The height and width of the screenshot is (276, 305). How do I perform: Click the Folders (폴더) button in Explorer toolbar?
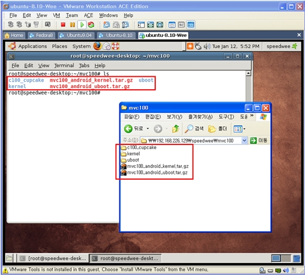pyautogui.click(x=217, y=129)
